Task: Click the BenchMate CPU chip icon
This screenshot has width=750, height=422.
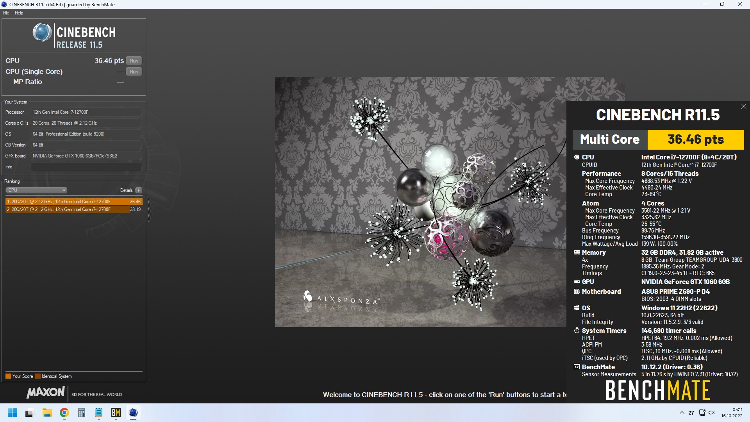Action: point(577,157)
